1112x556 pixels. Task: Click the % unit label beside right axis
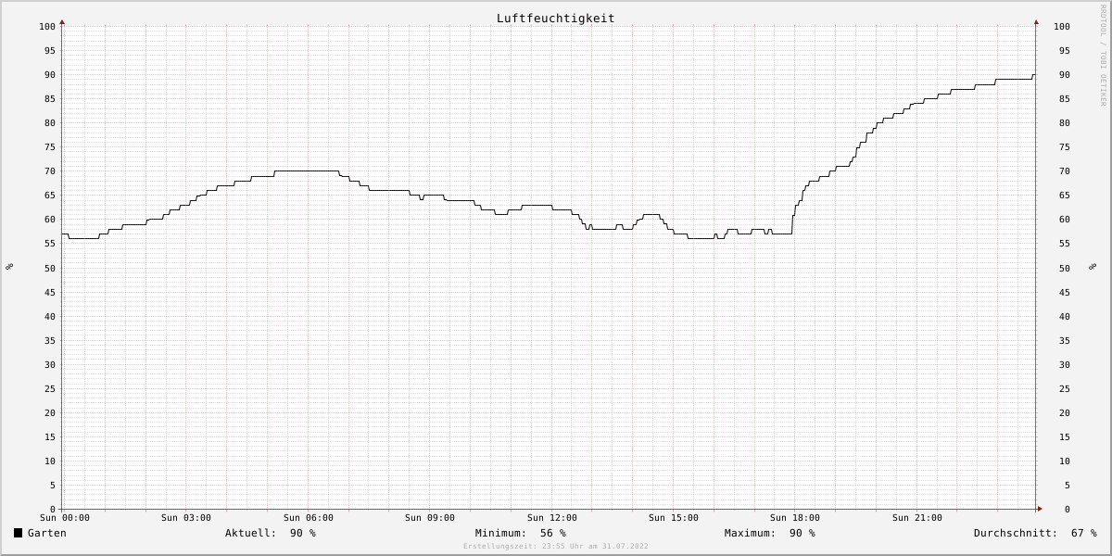pyautogui.click(x=1092, y=267)
